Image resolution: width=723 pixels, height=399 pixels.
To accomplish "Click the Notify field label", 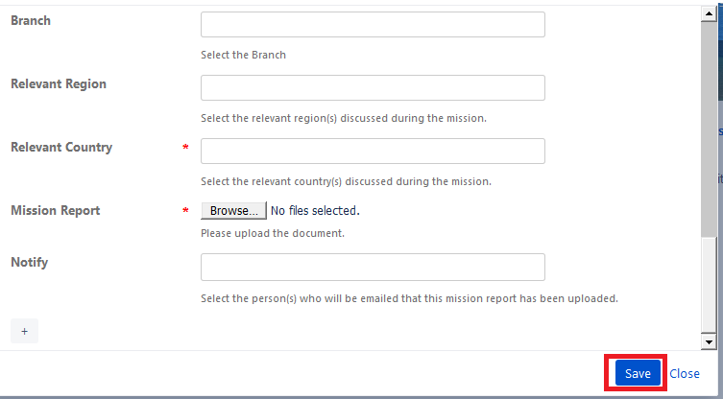I will (29, 262).
